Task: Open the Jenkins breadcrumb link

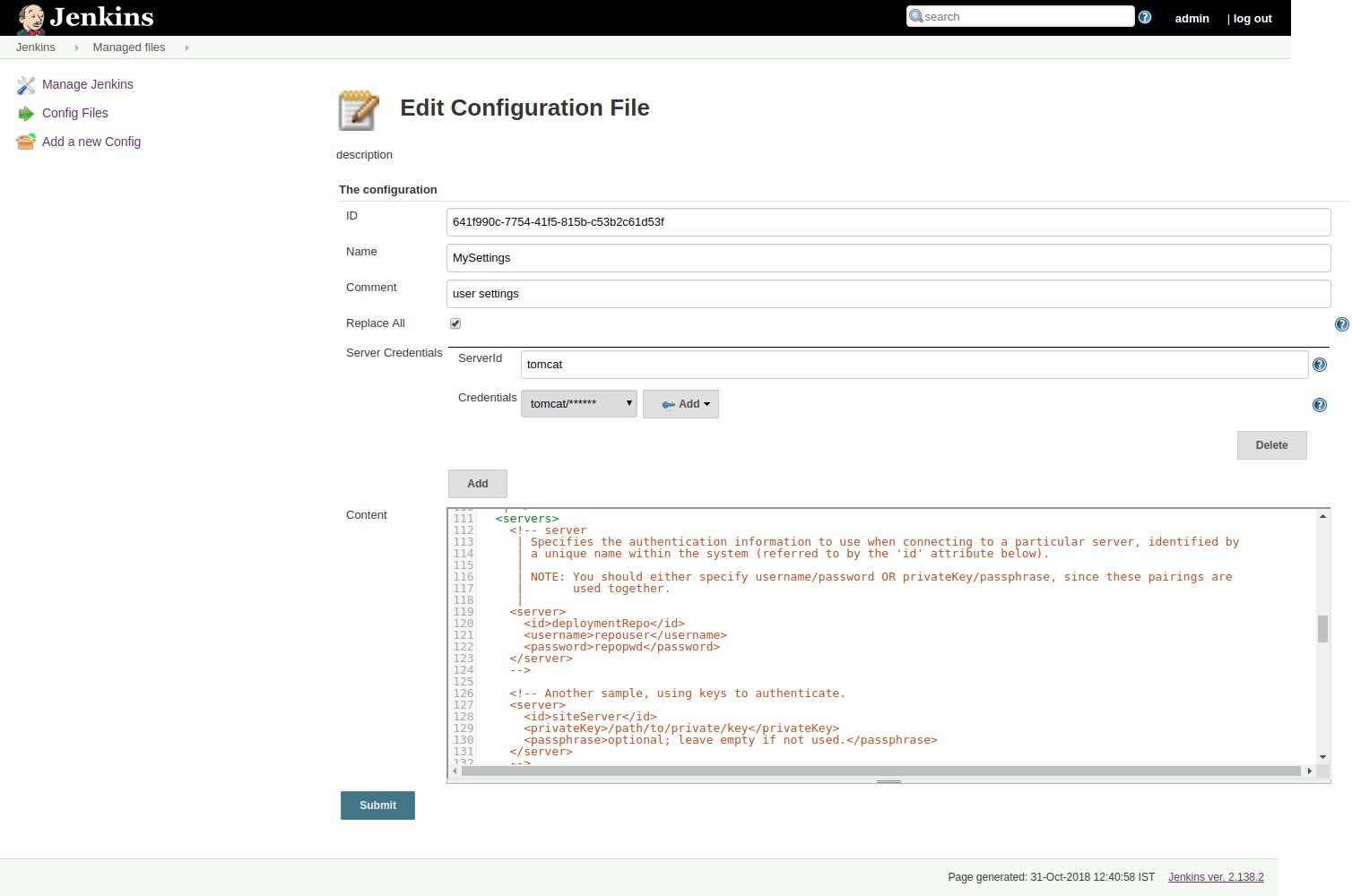Action: (x=35, y=47)
